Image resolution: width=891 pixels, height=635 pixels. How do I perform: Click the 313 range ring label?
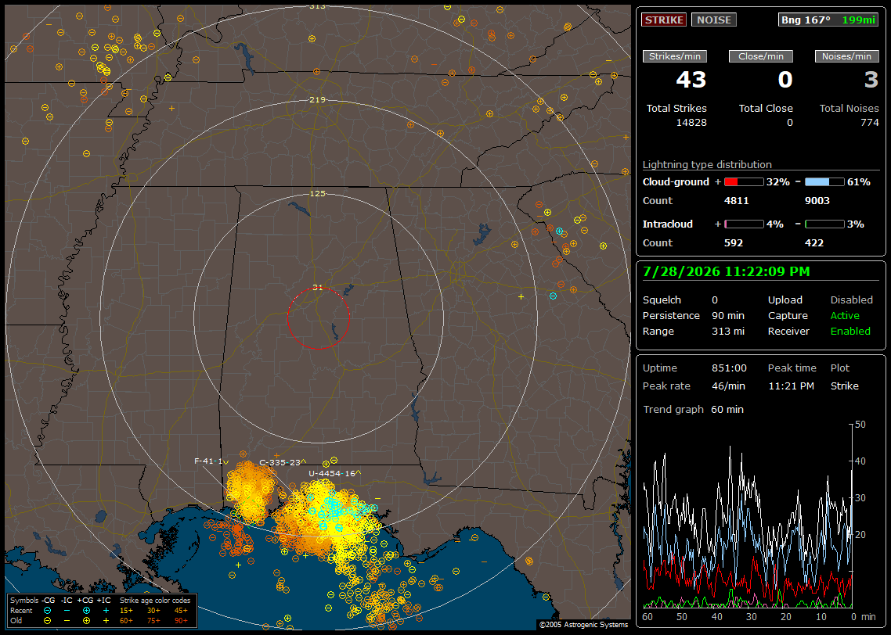[x=318, y=6]
